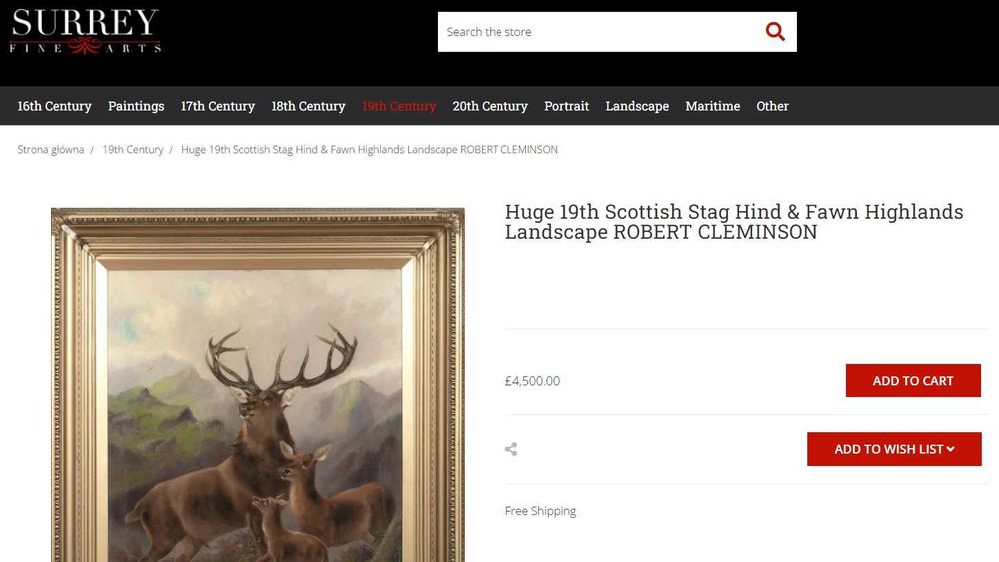The image size is (999, 562).
Task: Click the red search magnifier icon
Action: coord(775,31)
